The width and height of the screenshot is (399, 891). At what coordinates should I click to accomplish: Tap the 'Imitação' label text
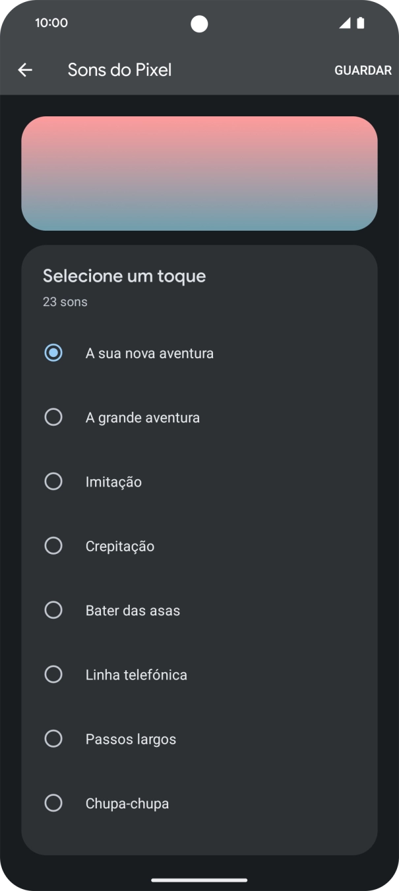tap(113, 481)
